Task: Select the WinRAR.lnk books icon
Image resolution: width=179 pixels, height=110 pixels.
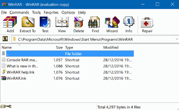Action: (x=4, y=78)
